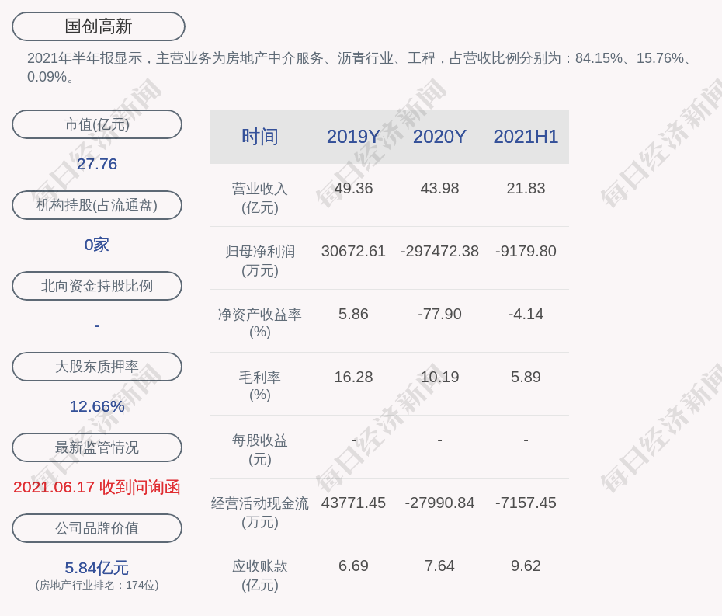Click the 公司品牌价值 label pill
Viewport: 722px width, 616px height.
coord(97,528)
